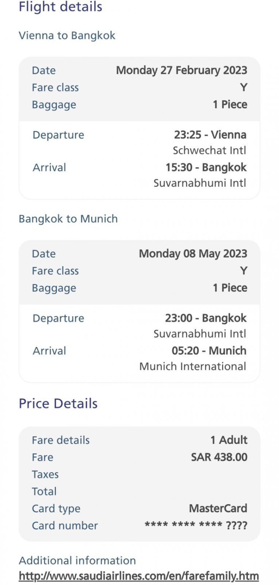Click the Taxes label in Price Details
The image size is (279, 585).
[x=45, y=474]
